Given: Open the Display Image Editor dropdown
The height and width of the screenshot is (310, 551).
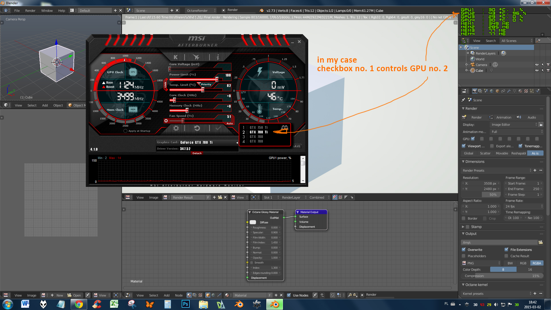Looking at the screenshot, I should [x=513, y=125].
